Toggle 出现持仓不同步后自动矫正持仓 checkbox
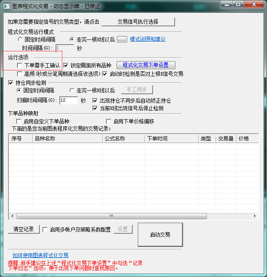The image size is (267, 277). pos(95,101)
